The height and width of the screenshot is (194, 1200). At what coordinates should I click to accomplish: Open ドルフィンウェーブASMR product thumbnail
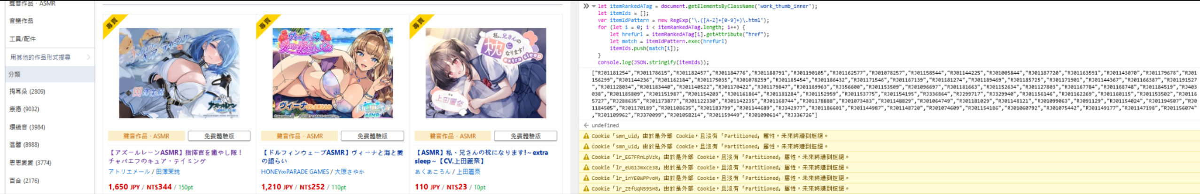click(x=333, y=73)
